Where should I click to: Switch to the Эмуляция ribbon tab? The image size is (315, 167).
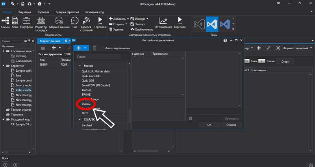pos(25,12)
